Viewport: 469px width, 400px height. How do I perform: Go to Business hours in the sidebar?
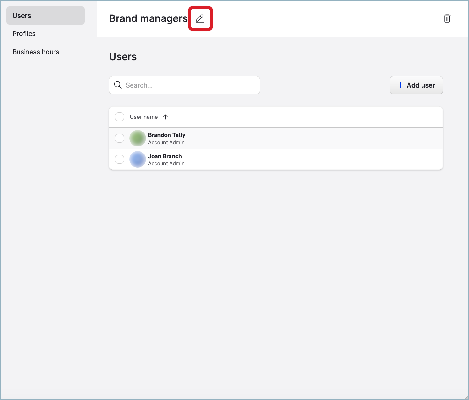click(x=36, y=52)
